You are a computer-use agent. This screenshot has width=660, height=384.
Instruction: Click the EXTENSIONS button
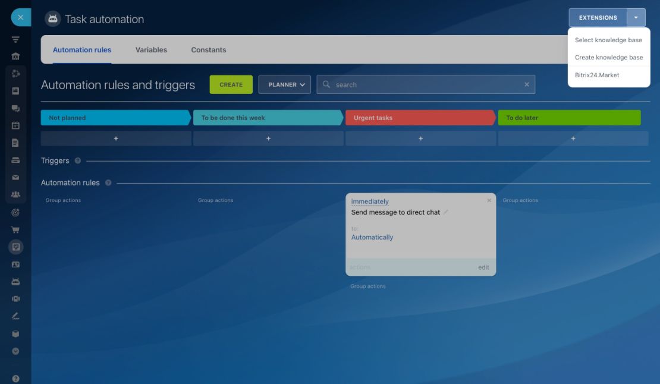tap(598, 18)
